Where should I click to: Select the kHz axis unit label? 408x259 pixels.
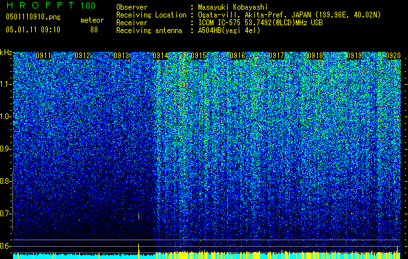[6, 52]
